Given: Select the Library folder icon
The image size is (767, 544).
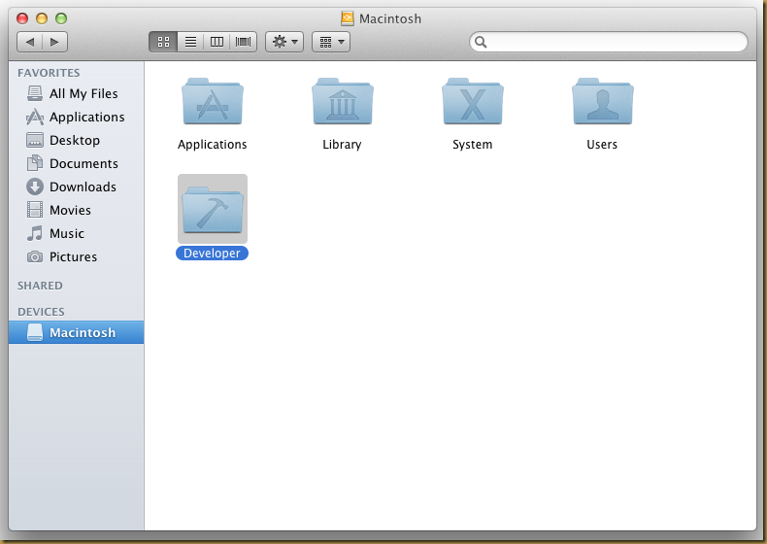Looking at the screenshot, I should point(343,101).
